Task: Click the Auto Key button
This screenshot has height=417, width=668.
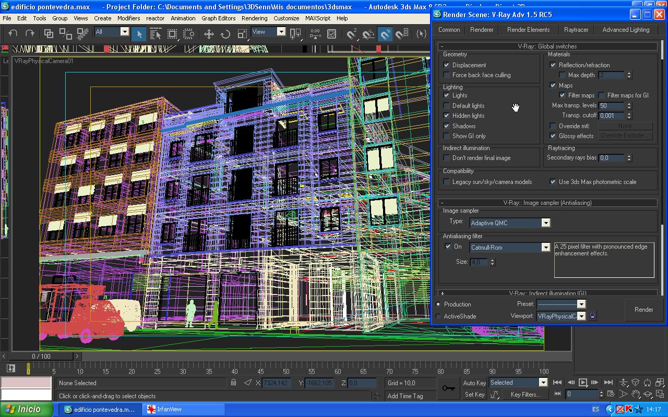Action: [474, 383]
